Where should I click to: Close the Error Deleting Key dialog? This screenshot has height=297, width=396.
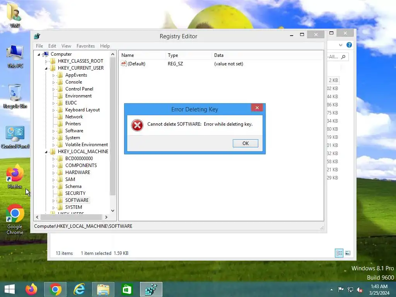click(257, 108)
